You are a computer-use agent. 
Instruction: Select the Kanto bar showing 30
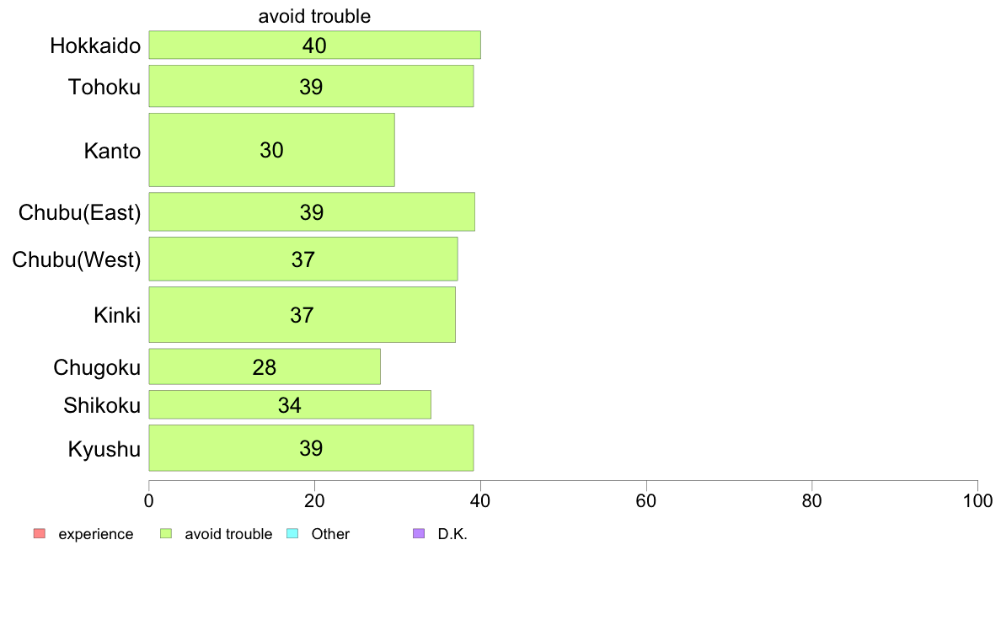tap(271, 150)
